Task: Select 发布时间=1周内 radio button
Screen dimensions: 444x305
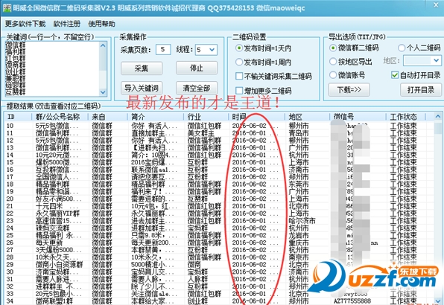Action: (263, 62)
